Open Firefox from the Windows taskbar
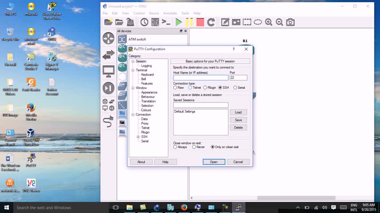 pos(184,207)
